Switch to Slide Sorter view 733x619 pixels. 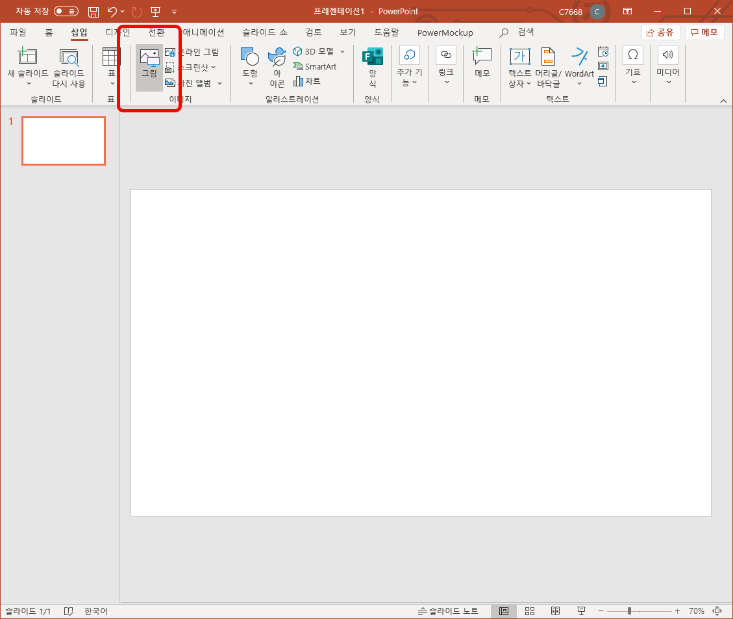[530, 611]
